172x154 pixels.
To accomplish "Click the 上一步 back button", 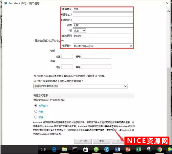I will point(83,141).
